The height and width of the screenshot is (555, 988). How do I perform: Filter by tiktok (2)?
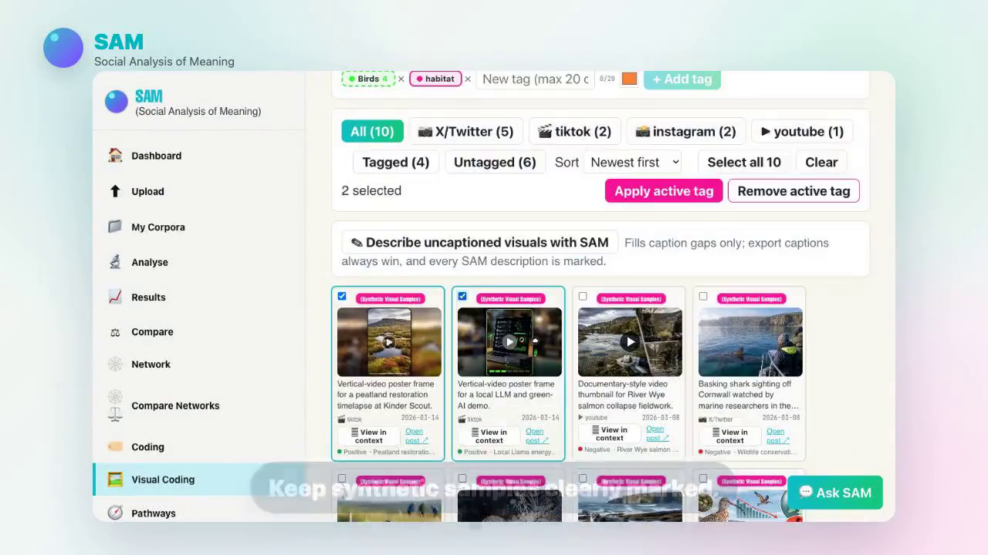click(574, 131)
